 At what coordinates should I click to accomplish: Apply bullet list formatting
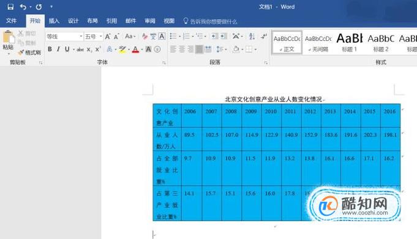pyautogui.click(x=173, y=36)
